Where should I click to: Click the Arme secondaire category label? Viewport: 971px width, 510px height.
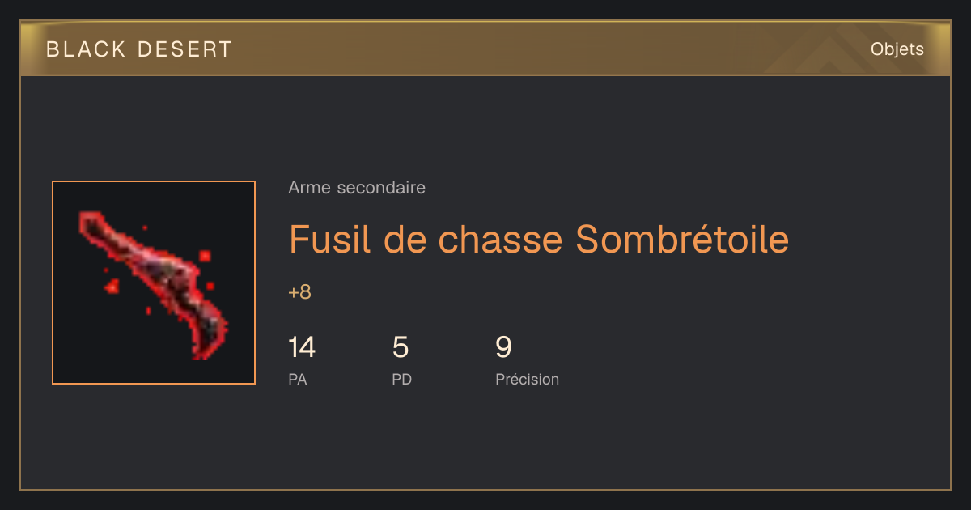coord(357,188)
